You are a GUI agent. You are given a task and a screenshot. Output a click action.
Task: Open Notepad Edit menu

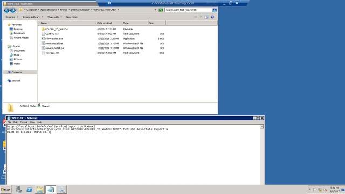(x=16, y=122)
